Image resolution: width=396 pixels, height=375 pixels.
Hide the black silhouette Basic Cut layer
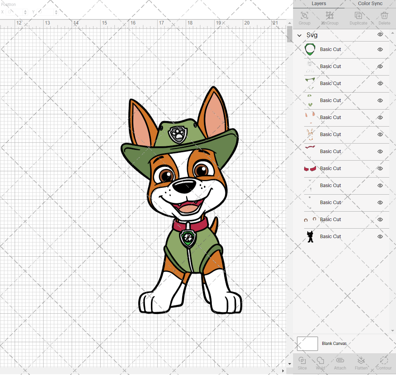click(x=380, y=237)
